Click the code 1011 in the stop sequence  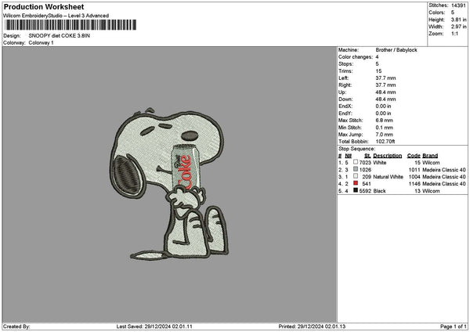pos(414,170)
